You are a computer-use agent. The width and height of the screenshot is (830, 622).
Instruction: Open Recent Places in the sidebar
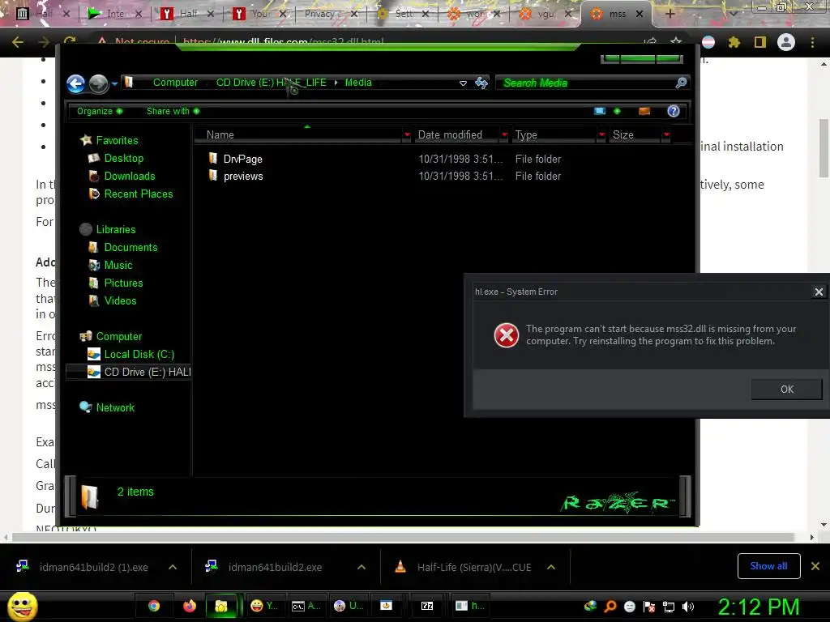click(138, 194)
